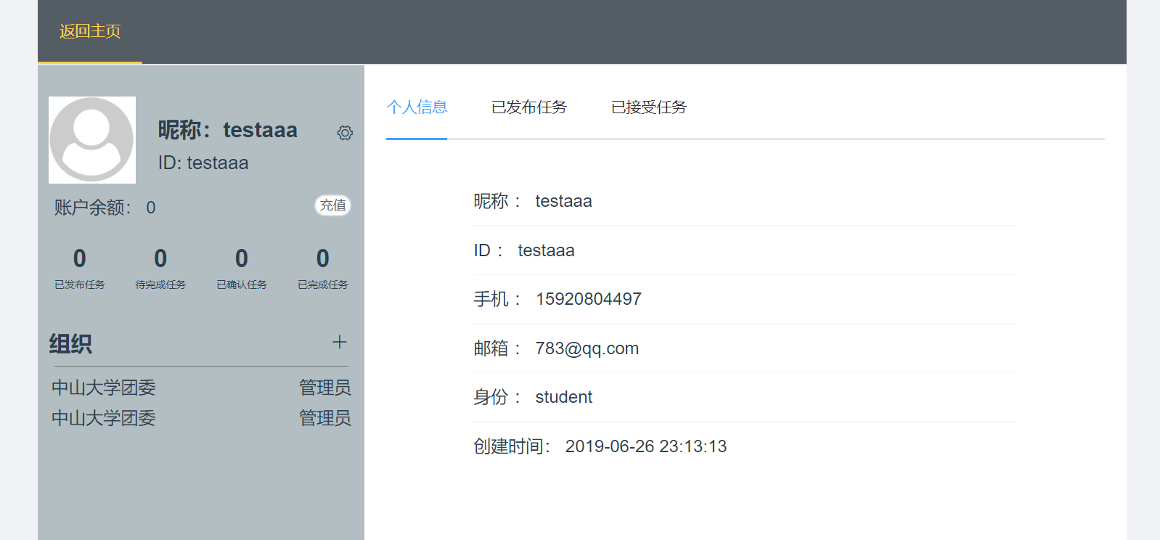Click second 中山大学团委 organization entry
This screenshot has width=1160, height=540.
tap(104, 418)
